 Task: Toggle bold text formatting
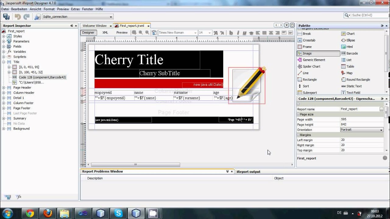click(231, 33)
